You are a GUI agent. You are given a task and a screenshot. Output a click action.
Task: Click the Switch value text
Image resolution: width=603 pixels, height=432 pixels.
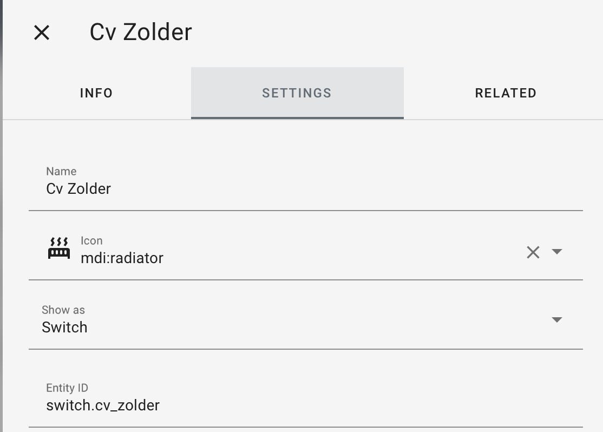click(x=64, y=328)
